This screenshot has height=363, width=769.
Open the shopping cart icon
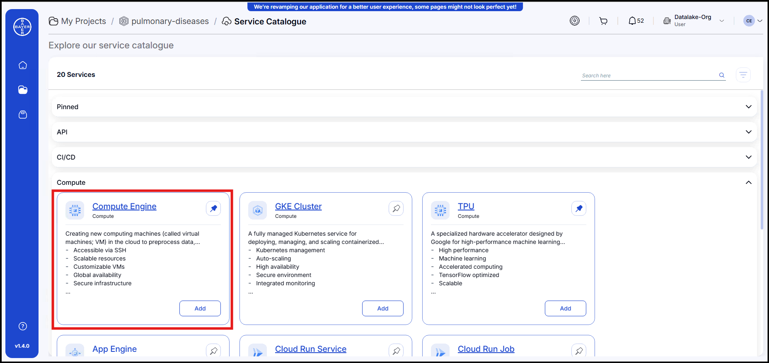pyautogui.click(x=603, y=21)
